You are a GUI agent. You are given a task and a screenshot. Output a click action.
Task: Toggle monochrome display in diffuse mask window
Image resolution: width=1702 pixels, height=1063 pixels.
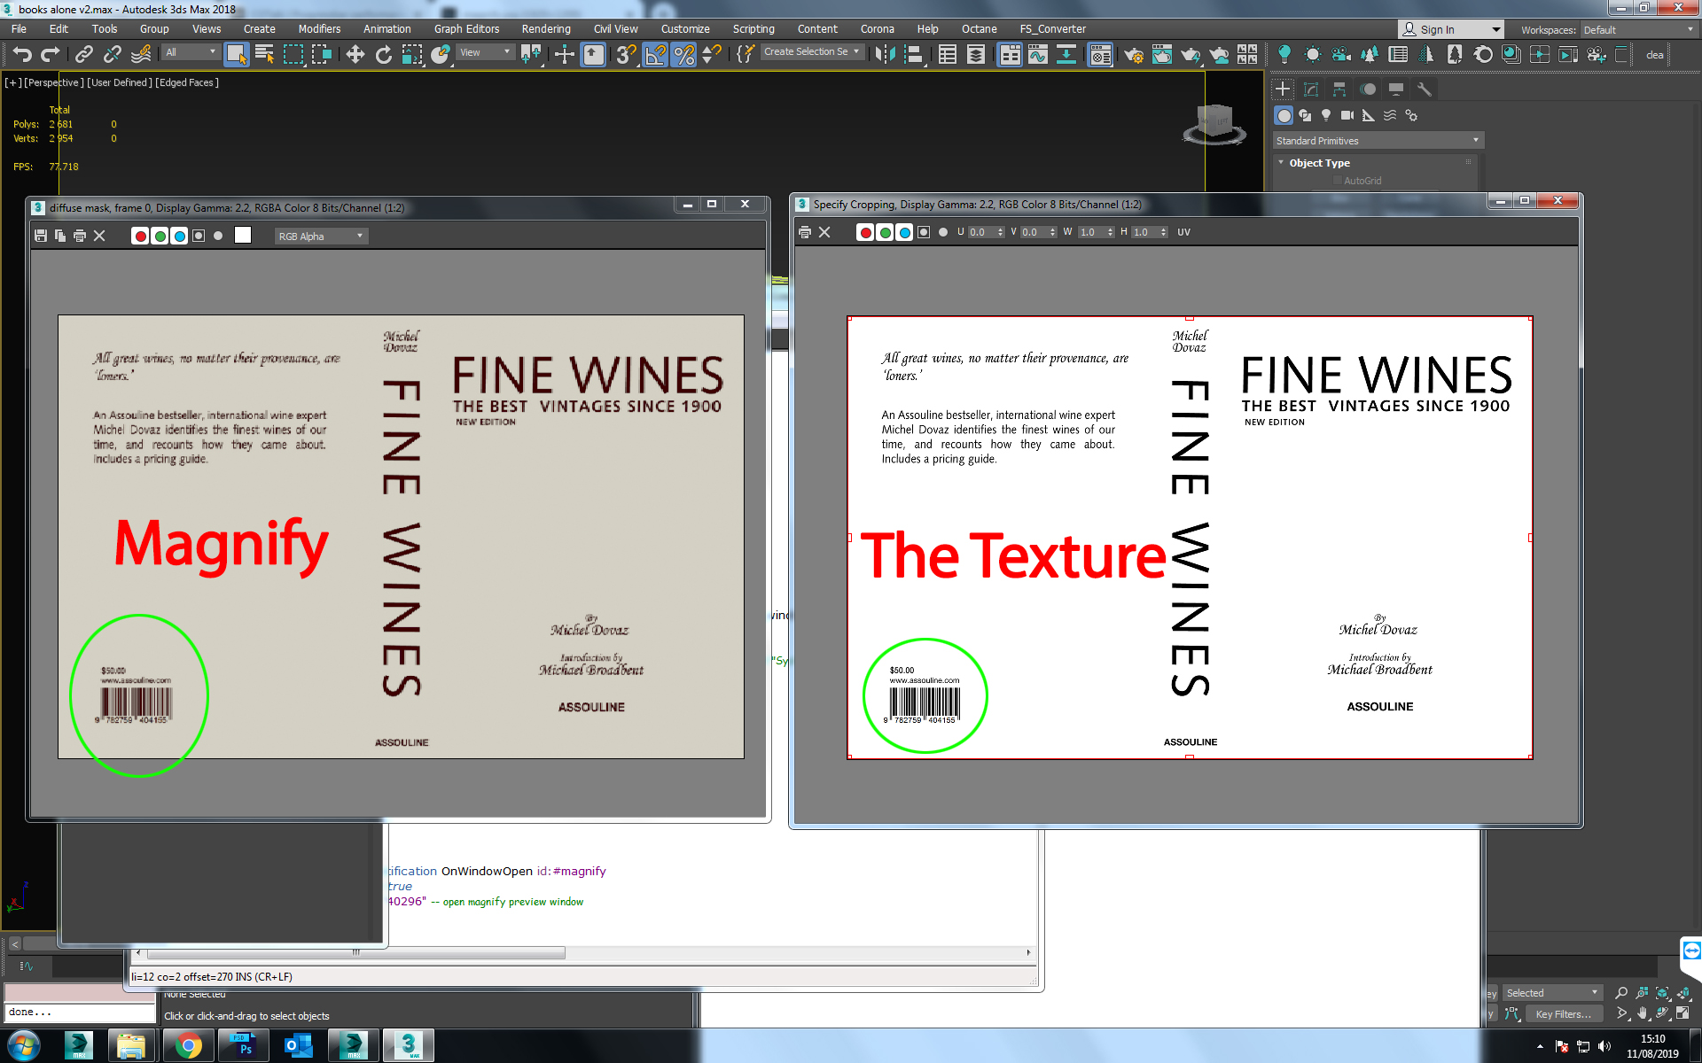218,236
